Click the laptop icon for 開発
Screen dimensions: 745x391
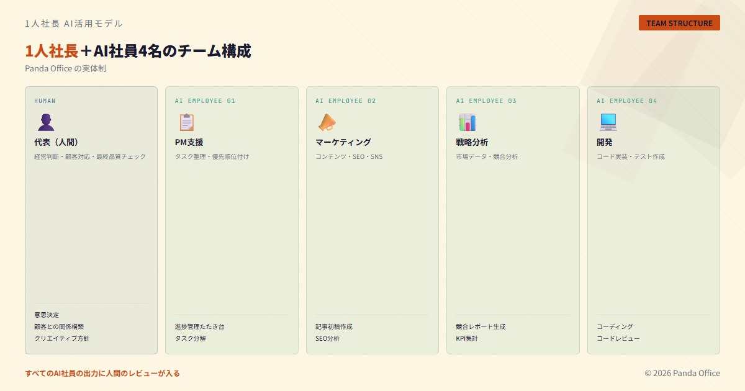[608, 122]
